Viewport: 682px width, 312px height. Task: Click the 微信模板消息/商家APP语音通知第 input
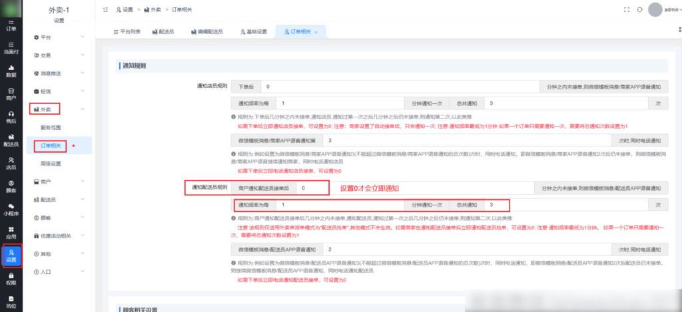pos(467,141)
